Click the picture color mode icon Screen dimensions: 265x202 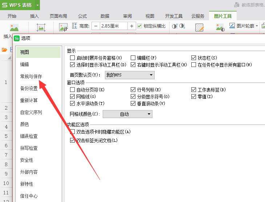(220, 28)
